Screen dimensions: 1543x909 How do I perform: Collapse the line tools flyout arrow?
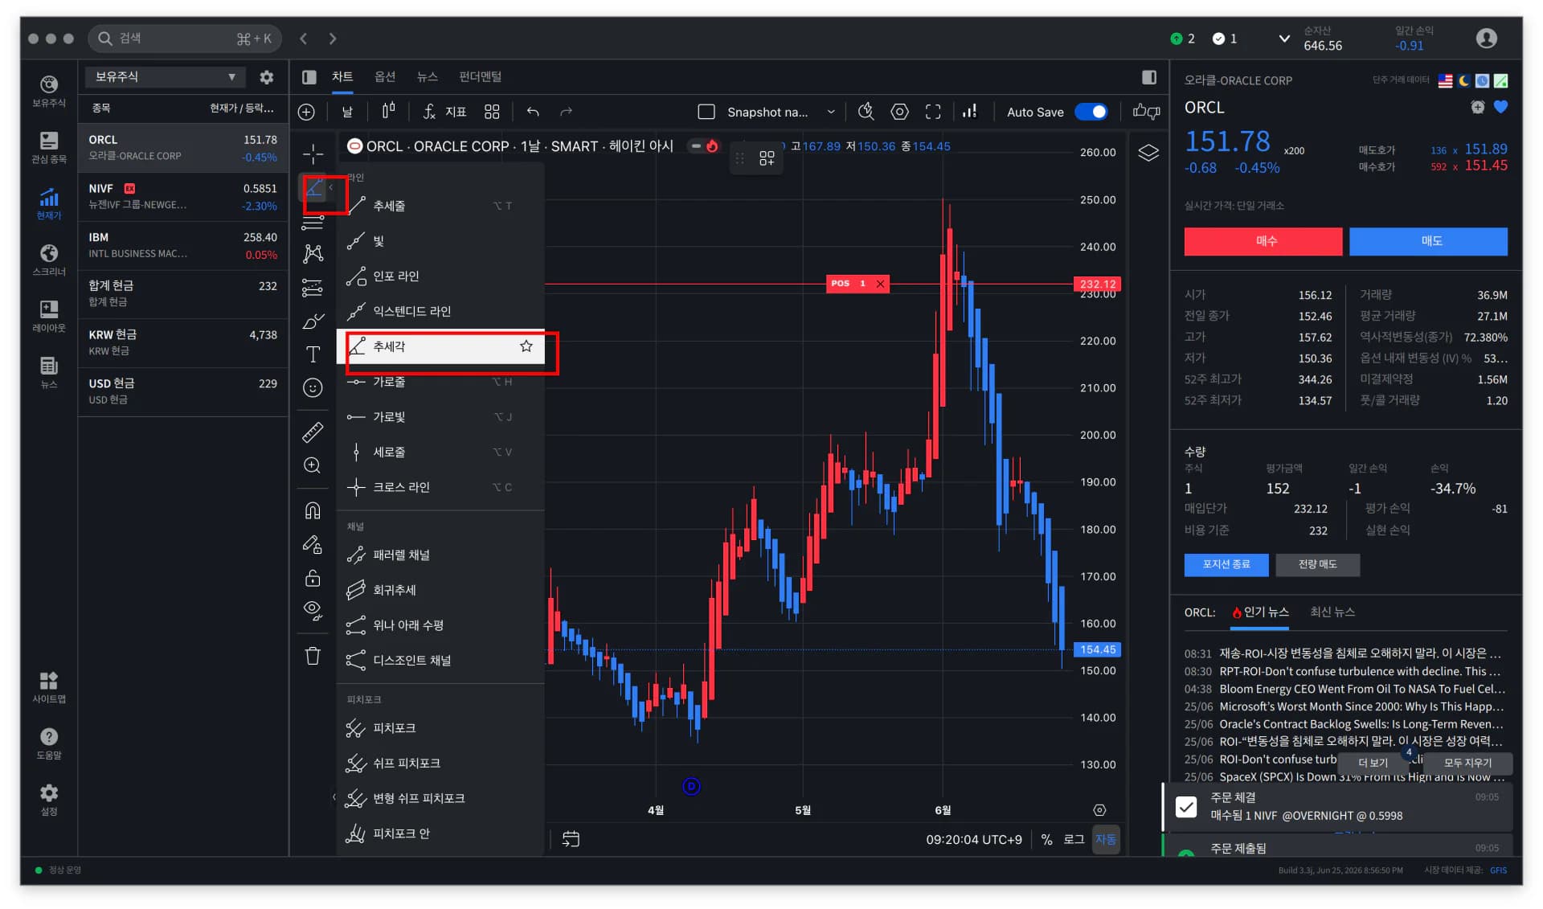click(331, 187)
